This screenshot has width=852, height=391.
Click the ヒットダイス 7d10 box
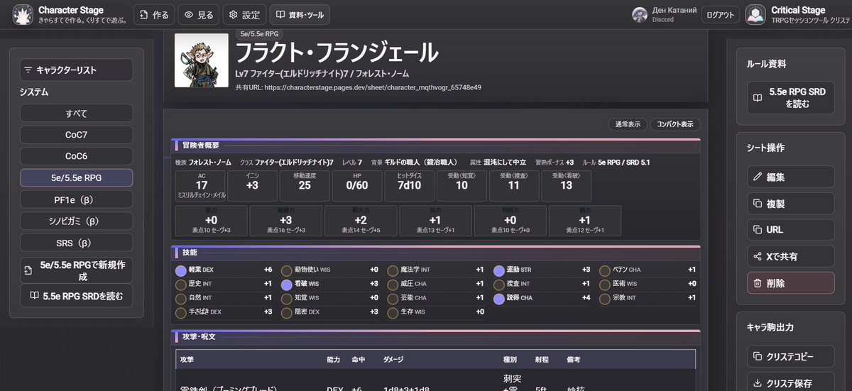(409, 185)
